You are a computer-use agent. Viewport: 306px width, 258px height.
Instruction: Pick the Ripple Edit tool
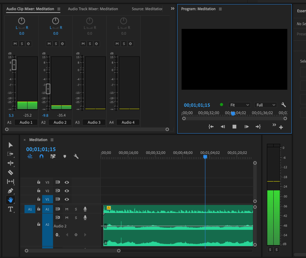tap(10, 163)
